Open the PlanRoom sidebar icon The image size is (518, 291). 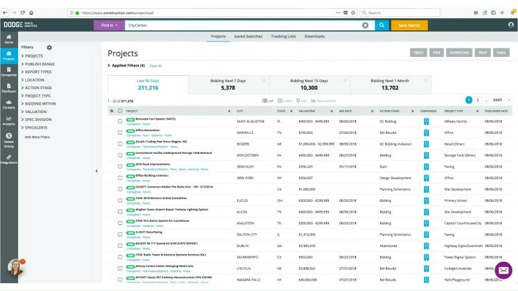(x=8, y=87)
